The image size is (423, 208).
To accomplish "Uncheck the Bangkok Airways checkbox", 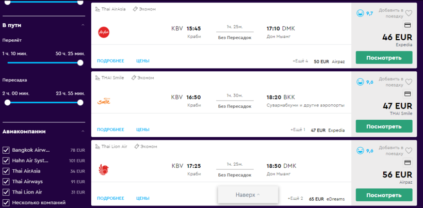I will coord(6,150).
